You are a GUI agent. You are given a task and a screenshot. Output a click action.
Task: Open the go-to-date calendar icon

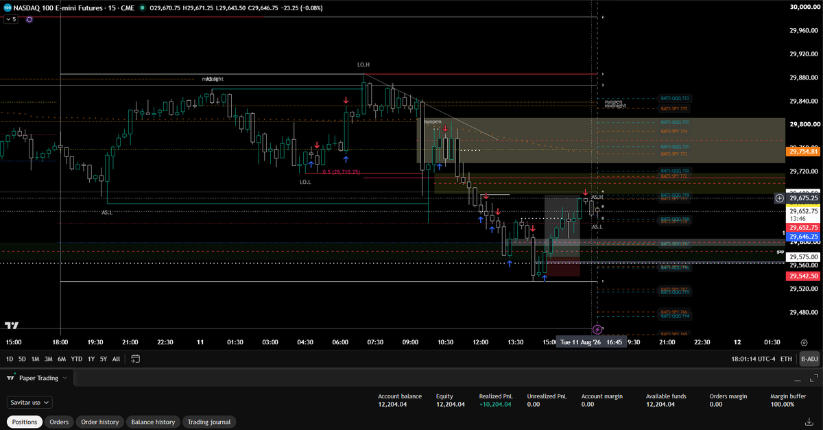coord(135,359)
